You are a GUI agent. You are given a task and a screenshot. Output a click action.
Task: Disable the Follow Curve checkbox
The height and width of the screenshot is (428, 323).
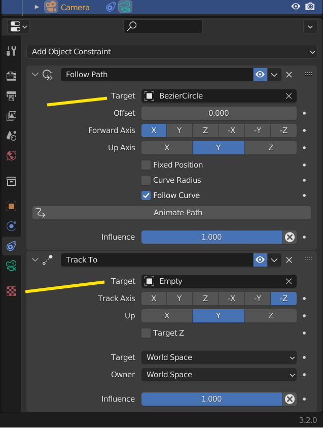pyautogui.click(x=146, y=195)
